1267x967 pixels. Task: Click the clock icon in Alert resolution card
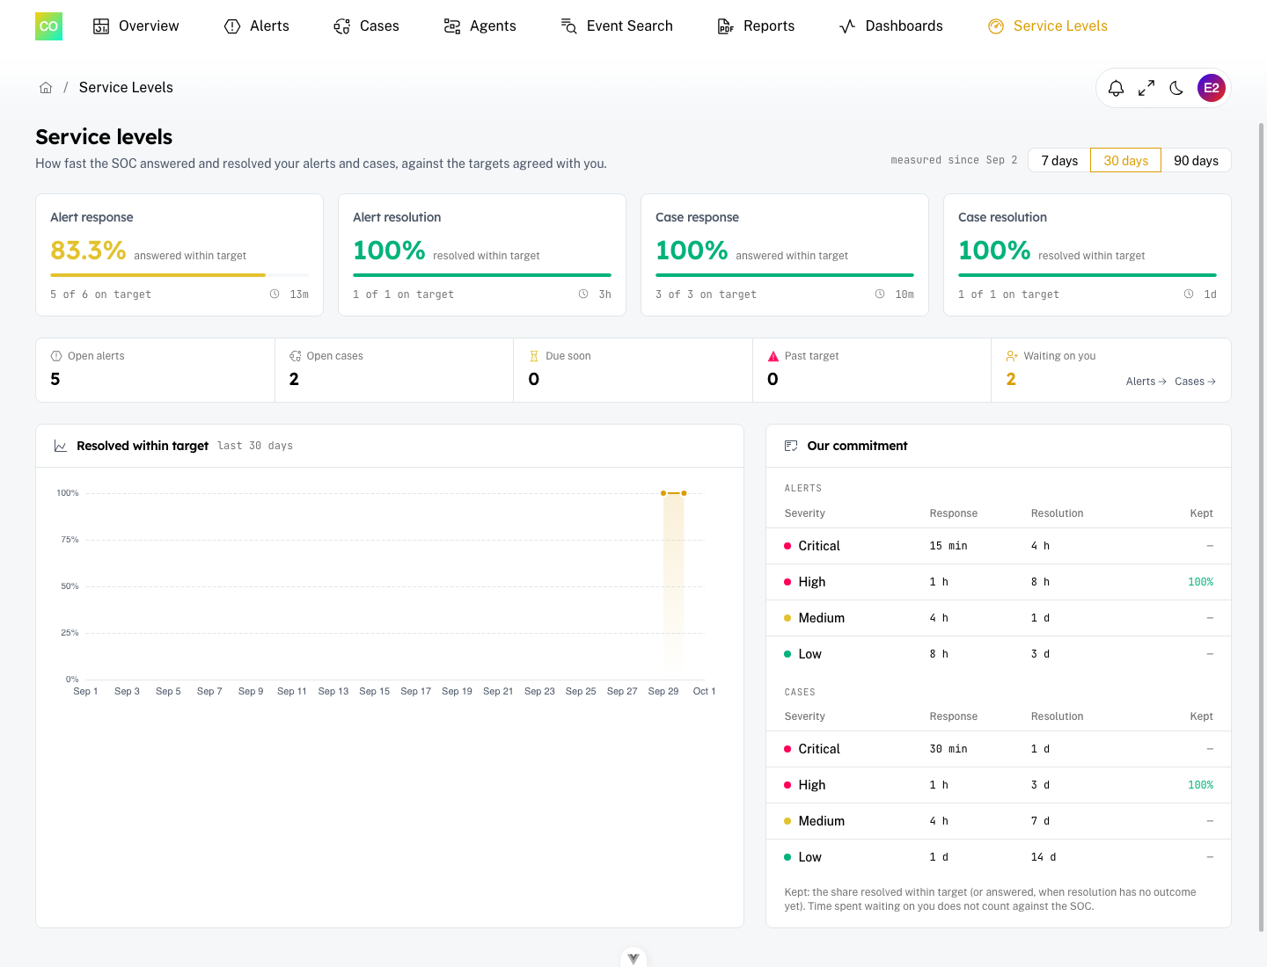click(583, 294)
